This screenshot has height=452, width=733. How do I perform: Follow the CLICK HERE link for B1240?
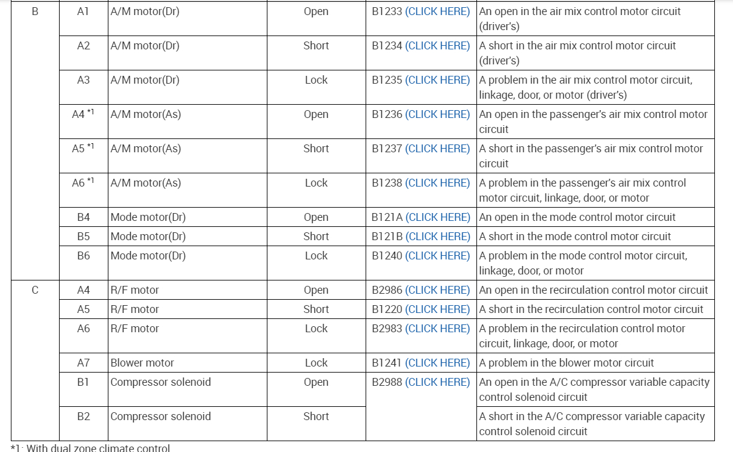click(437, 256)
